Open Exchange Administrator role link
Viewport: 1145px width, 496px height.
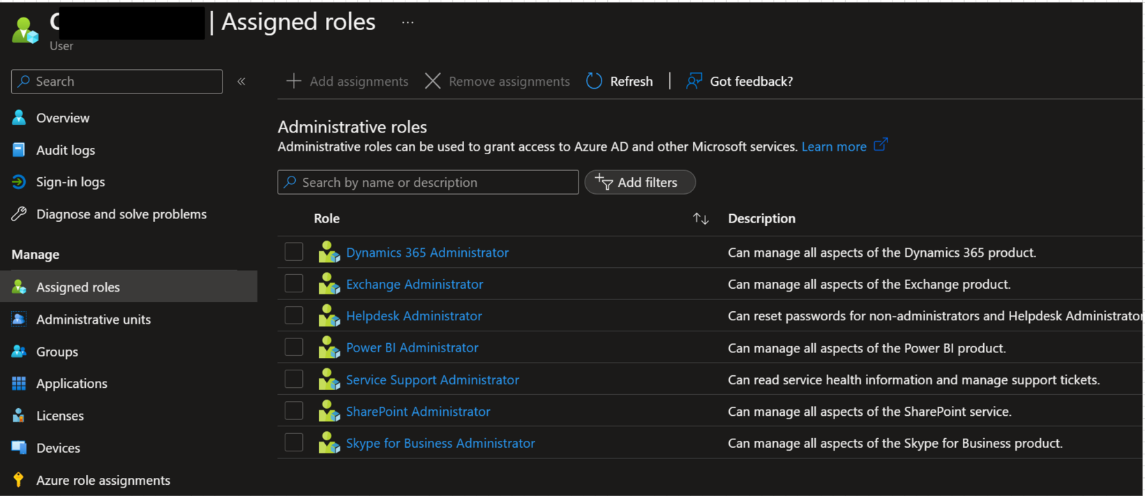(x=414, y=284)
